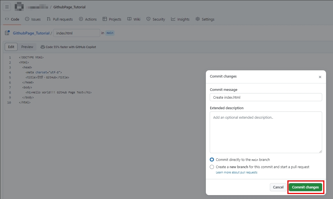
Task: Click line number 10 in gutter
Action: (x=9, y=103)
